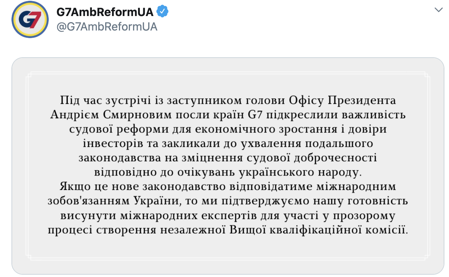Image resolution: width=449 pixels, height=277 pixels.
Task: Click the line beginning with законодавства на зміцнення
Action: click(228, 158)
